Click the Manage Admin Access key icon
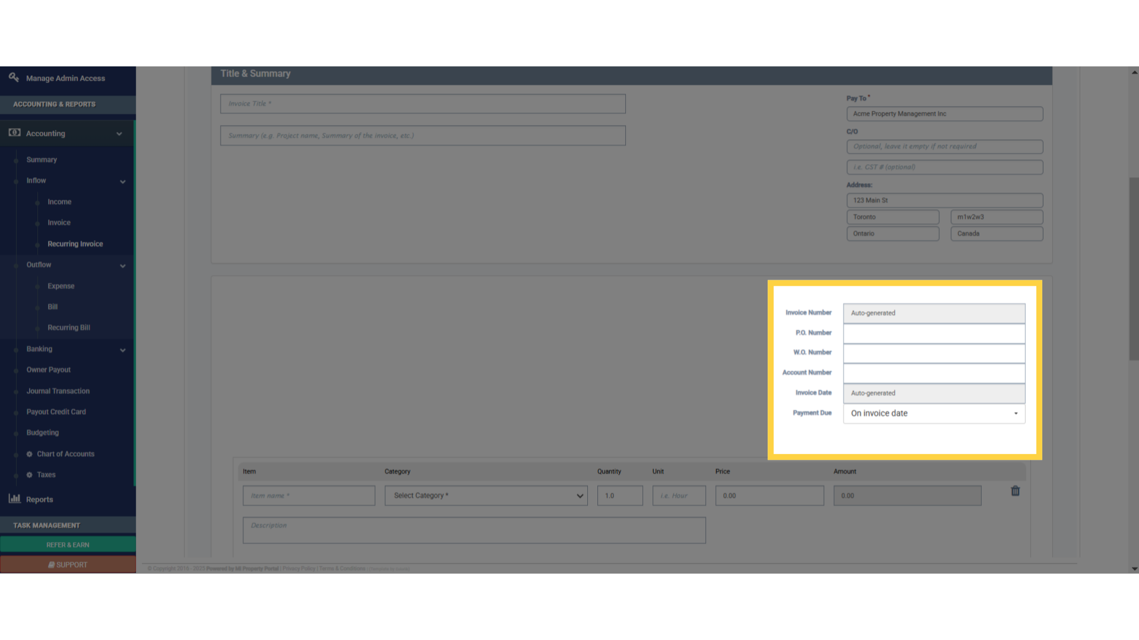The image size is (1139, 640). (14, 77)
